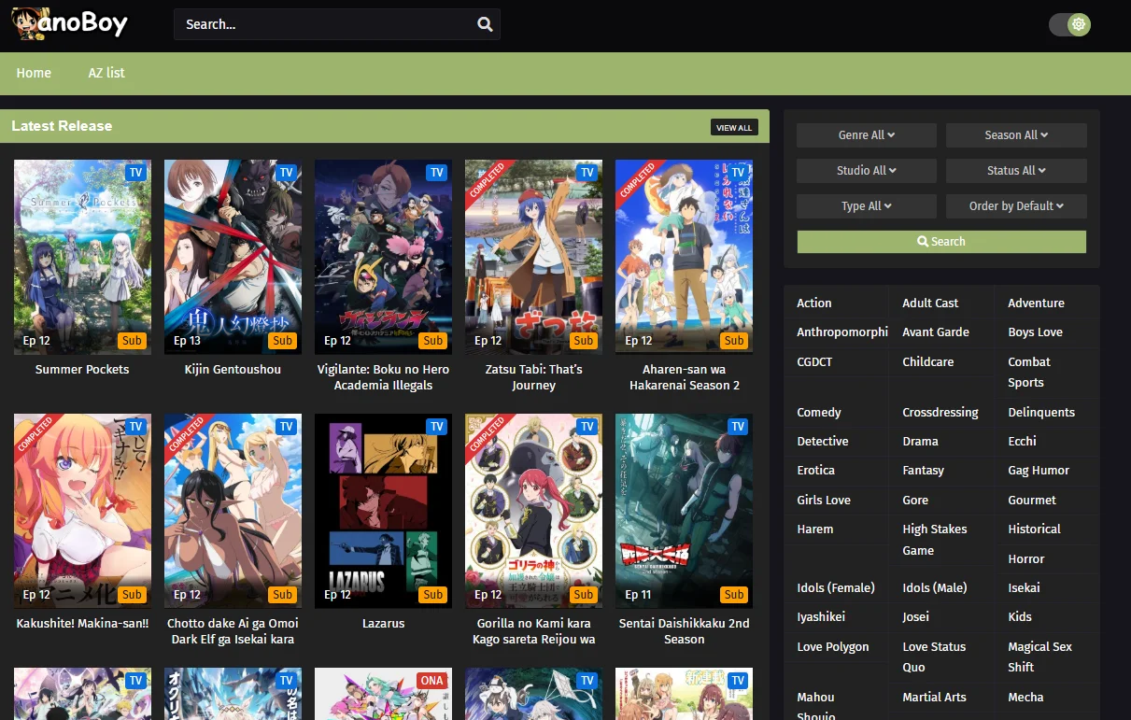Open the Kakushite! Makina-san!! title link
1131x720 pixels.
[x=82, y=624]
